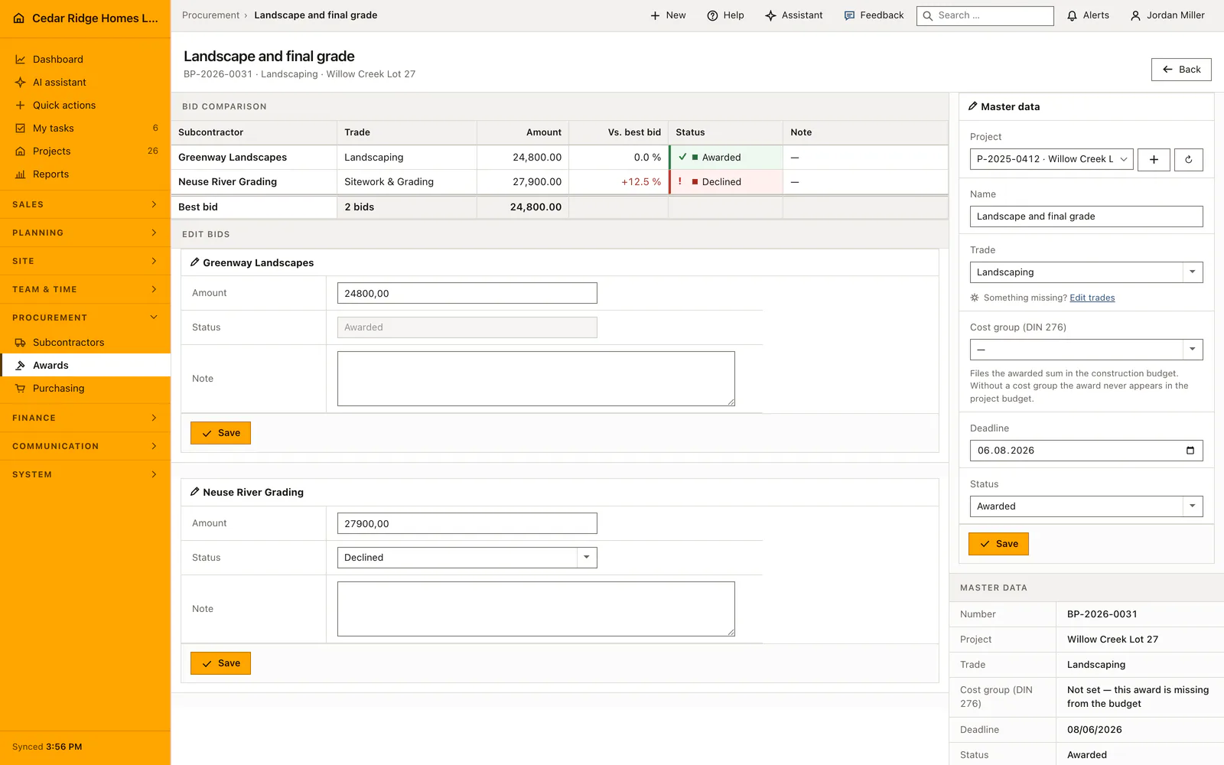The width and height of the screenshot is (1224, 765).
Task: Collapse the PROCUREMENT section
Action: point(85,317)
